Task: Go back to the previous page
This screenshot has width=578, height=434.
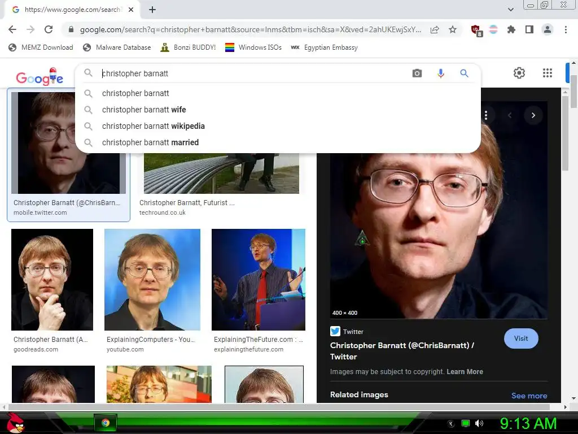Action: [12, 29]
